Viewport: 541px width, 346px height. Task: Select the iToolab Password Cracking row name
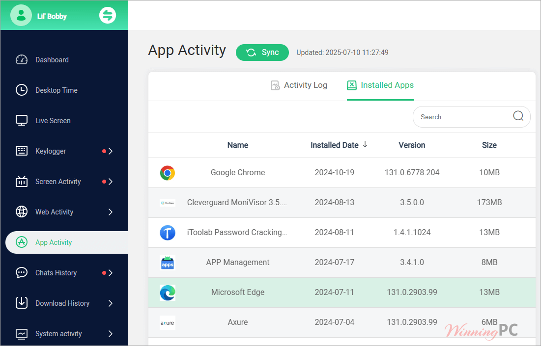coord(237,232)
